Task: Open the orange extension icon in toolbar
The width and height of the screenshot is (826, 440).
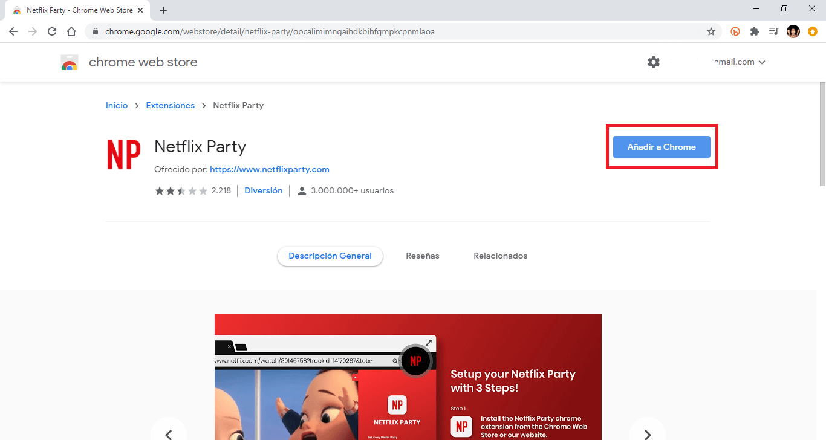Action: coord(735,31)
